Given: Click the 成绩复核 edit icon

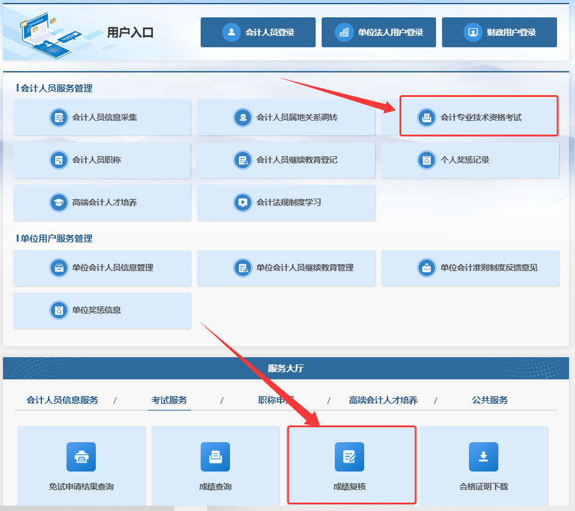Looking at the screenshot, I should (x=349, y=457).
